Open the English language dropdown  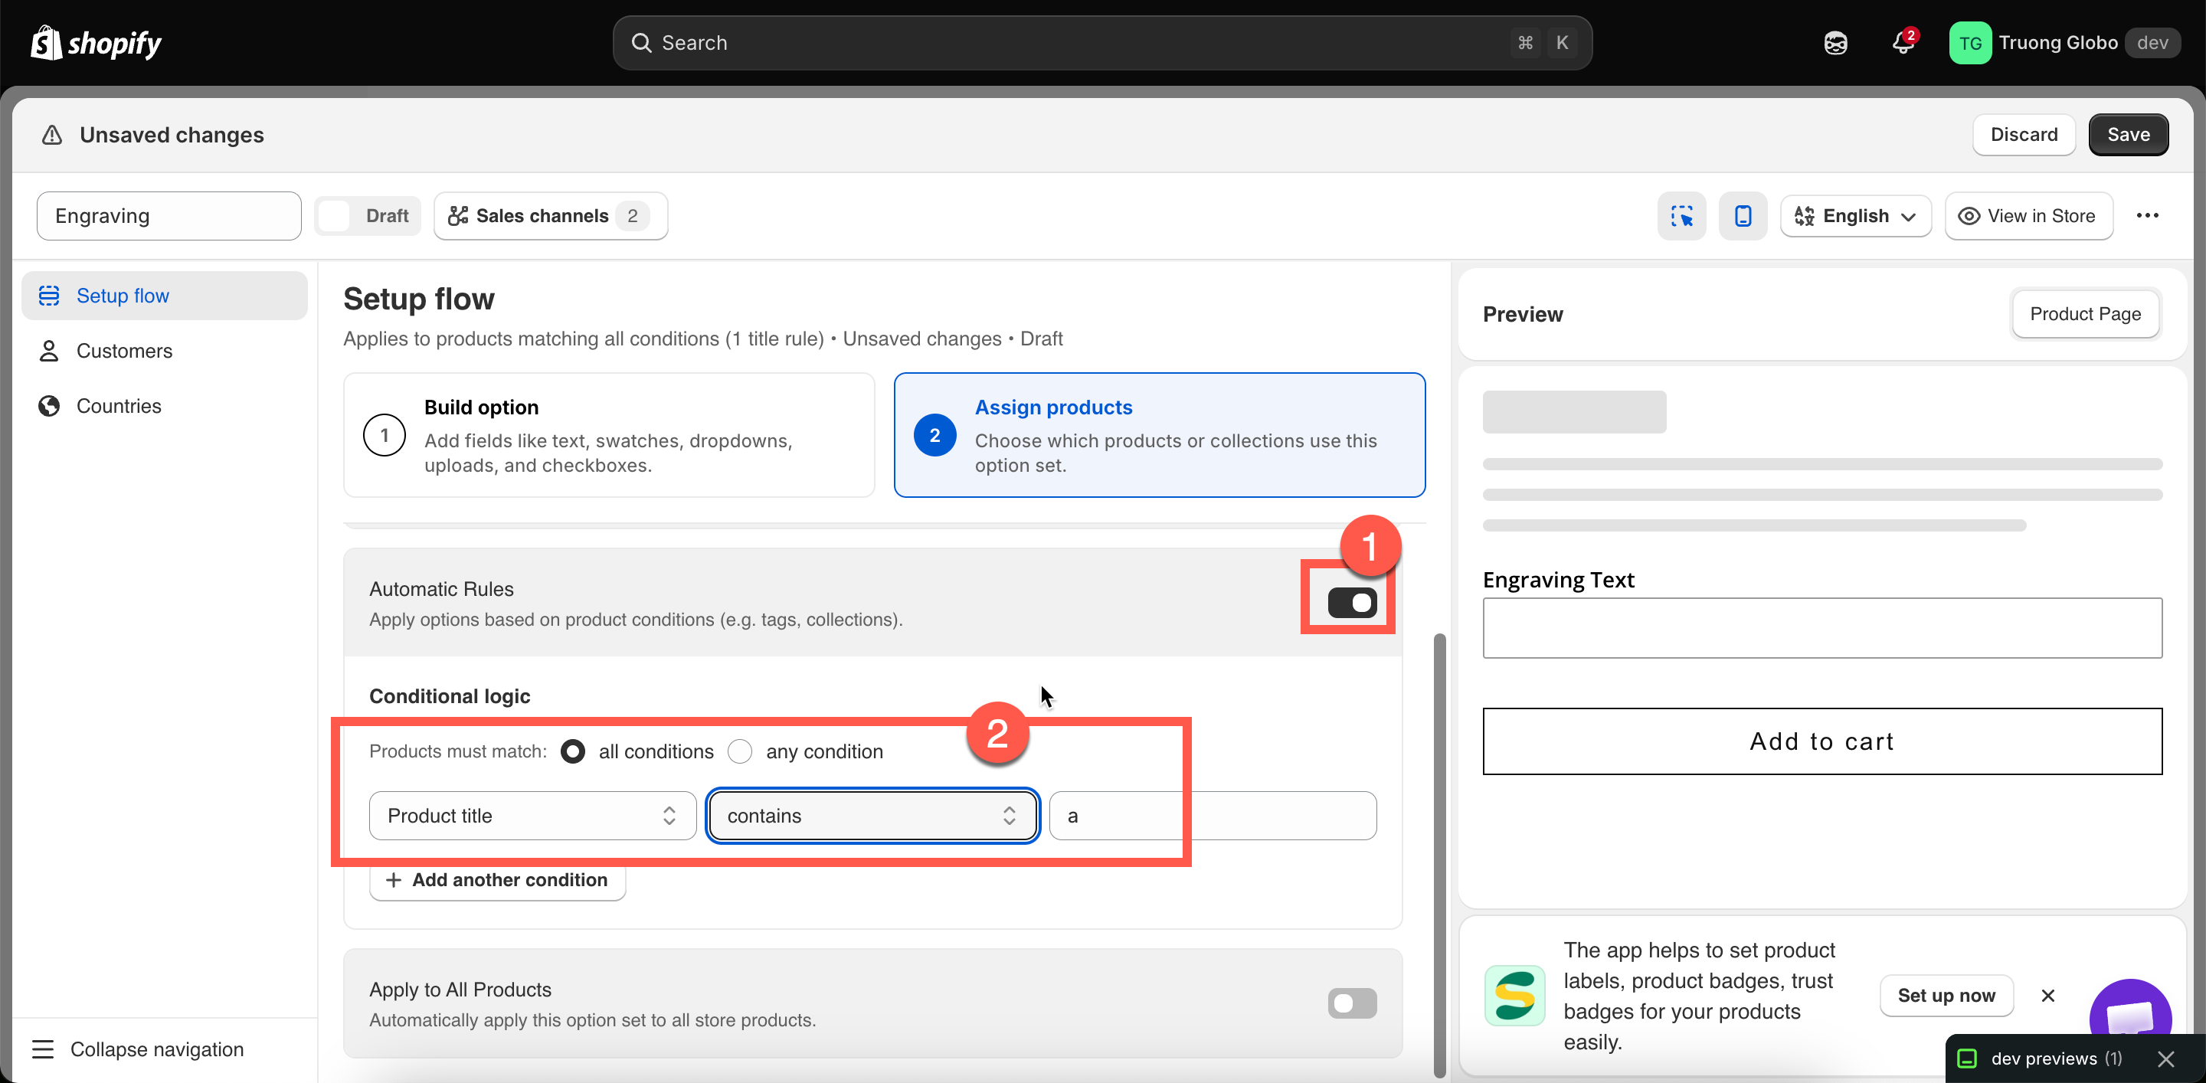pos(1856,216)
